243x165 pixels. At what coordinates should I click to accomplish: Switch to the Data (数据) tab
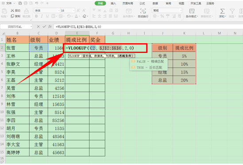(x=155, y=4)
